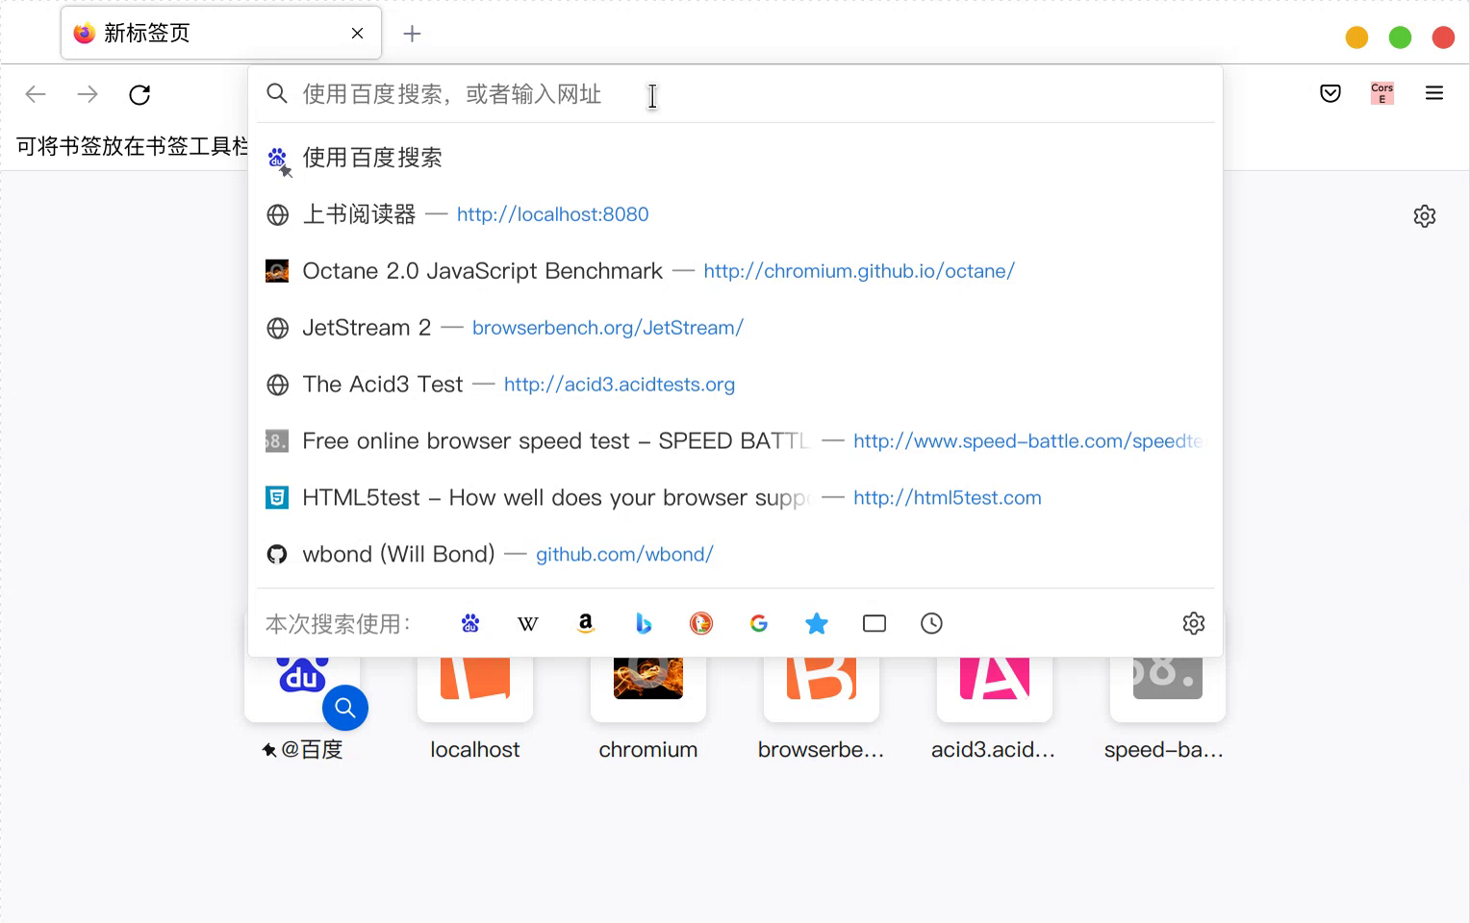Open the Firefox hamburger menu
The height and width of the screenshot is (923, 1470).
(x=1434, y=93)
